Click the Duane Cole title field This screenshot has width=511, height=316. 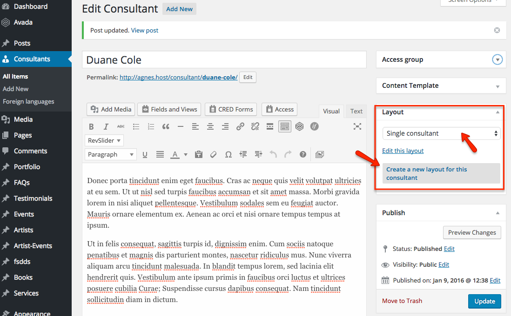pyautogui.click(x=224, y=60)
